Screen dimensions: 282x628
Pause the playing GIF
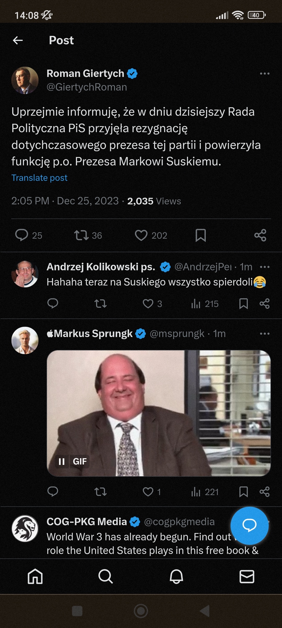click(62, 461)
